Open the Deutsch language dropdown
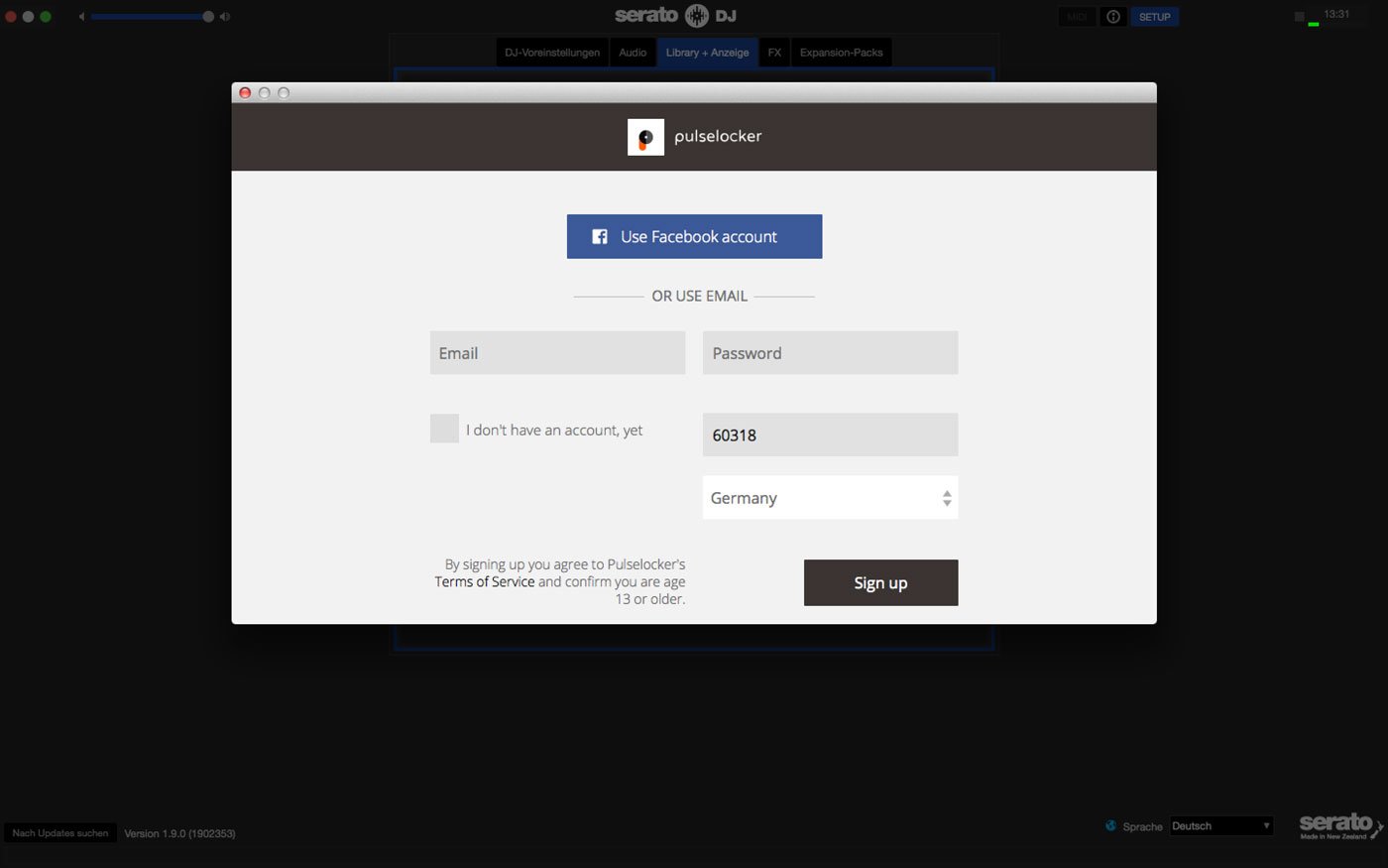Screen dimensions: 1388x868 pyautogui.click(x=1220, y=826)
